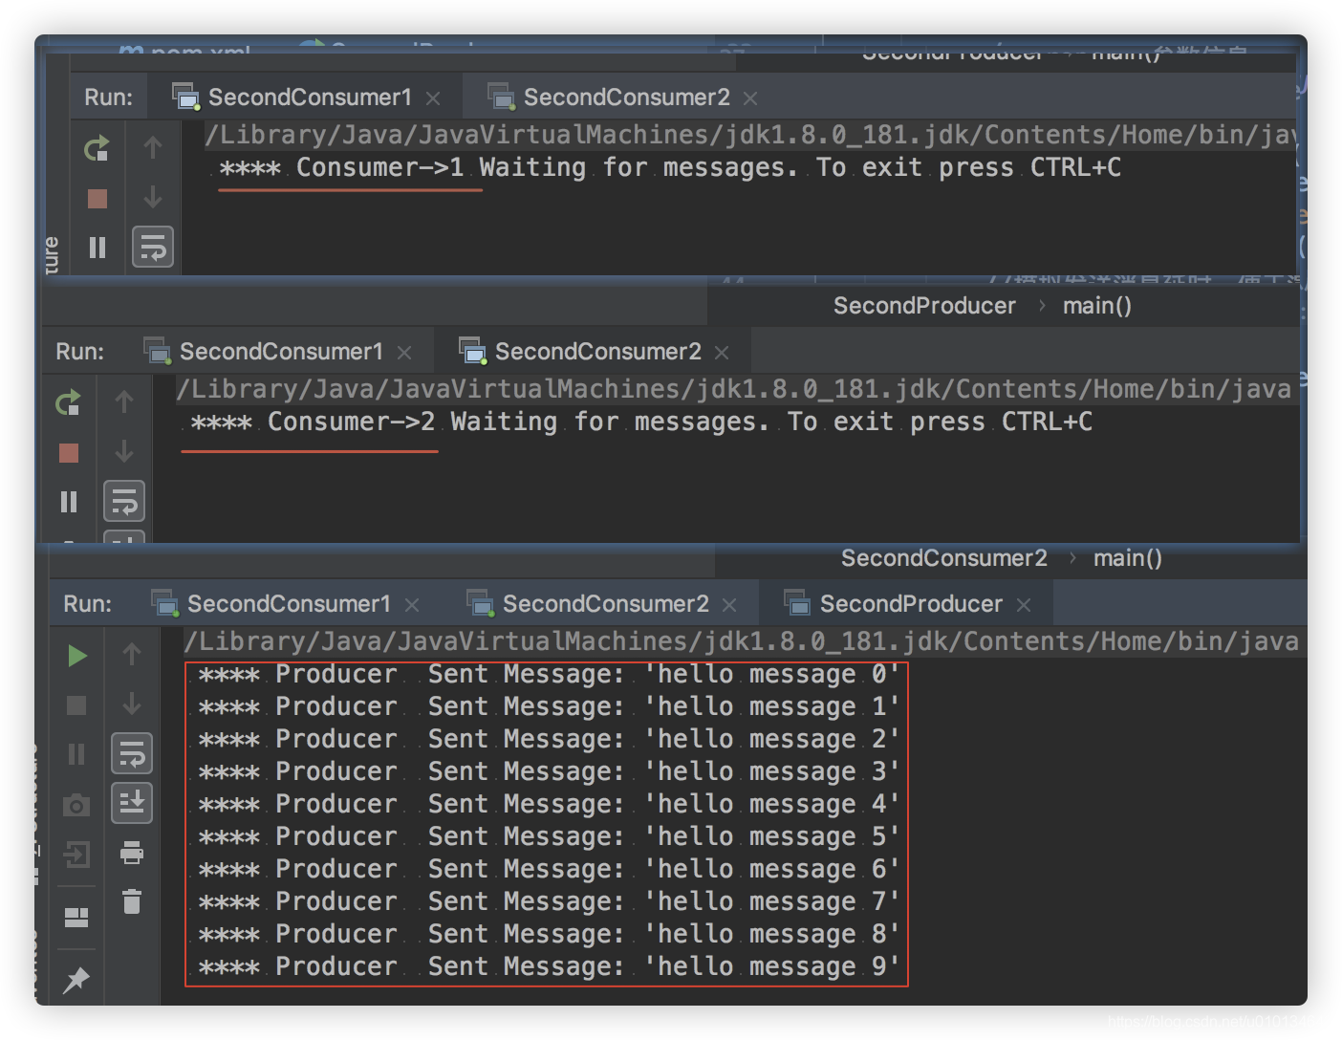Click down-stack-trace arrow in Consumer->1 console panel
The width and height of the screenshot is (1342, 1040).
coord(152,198)
